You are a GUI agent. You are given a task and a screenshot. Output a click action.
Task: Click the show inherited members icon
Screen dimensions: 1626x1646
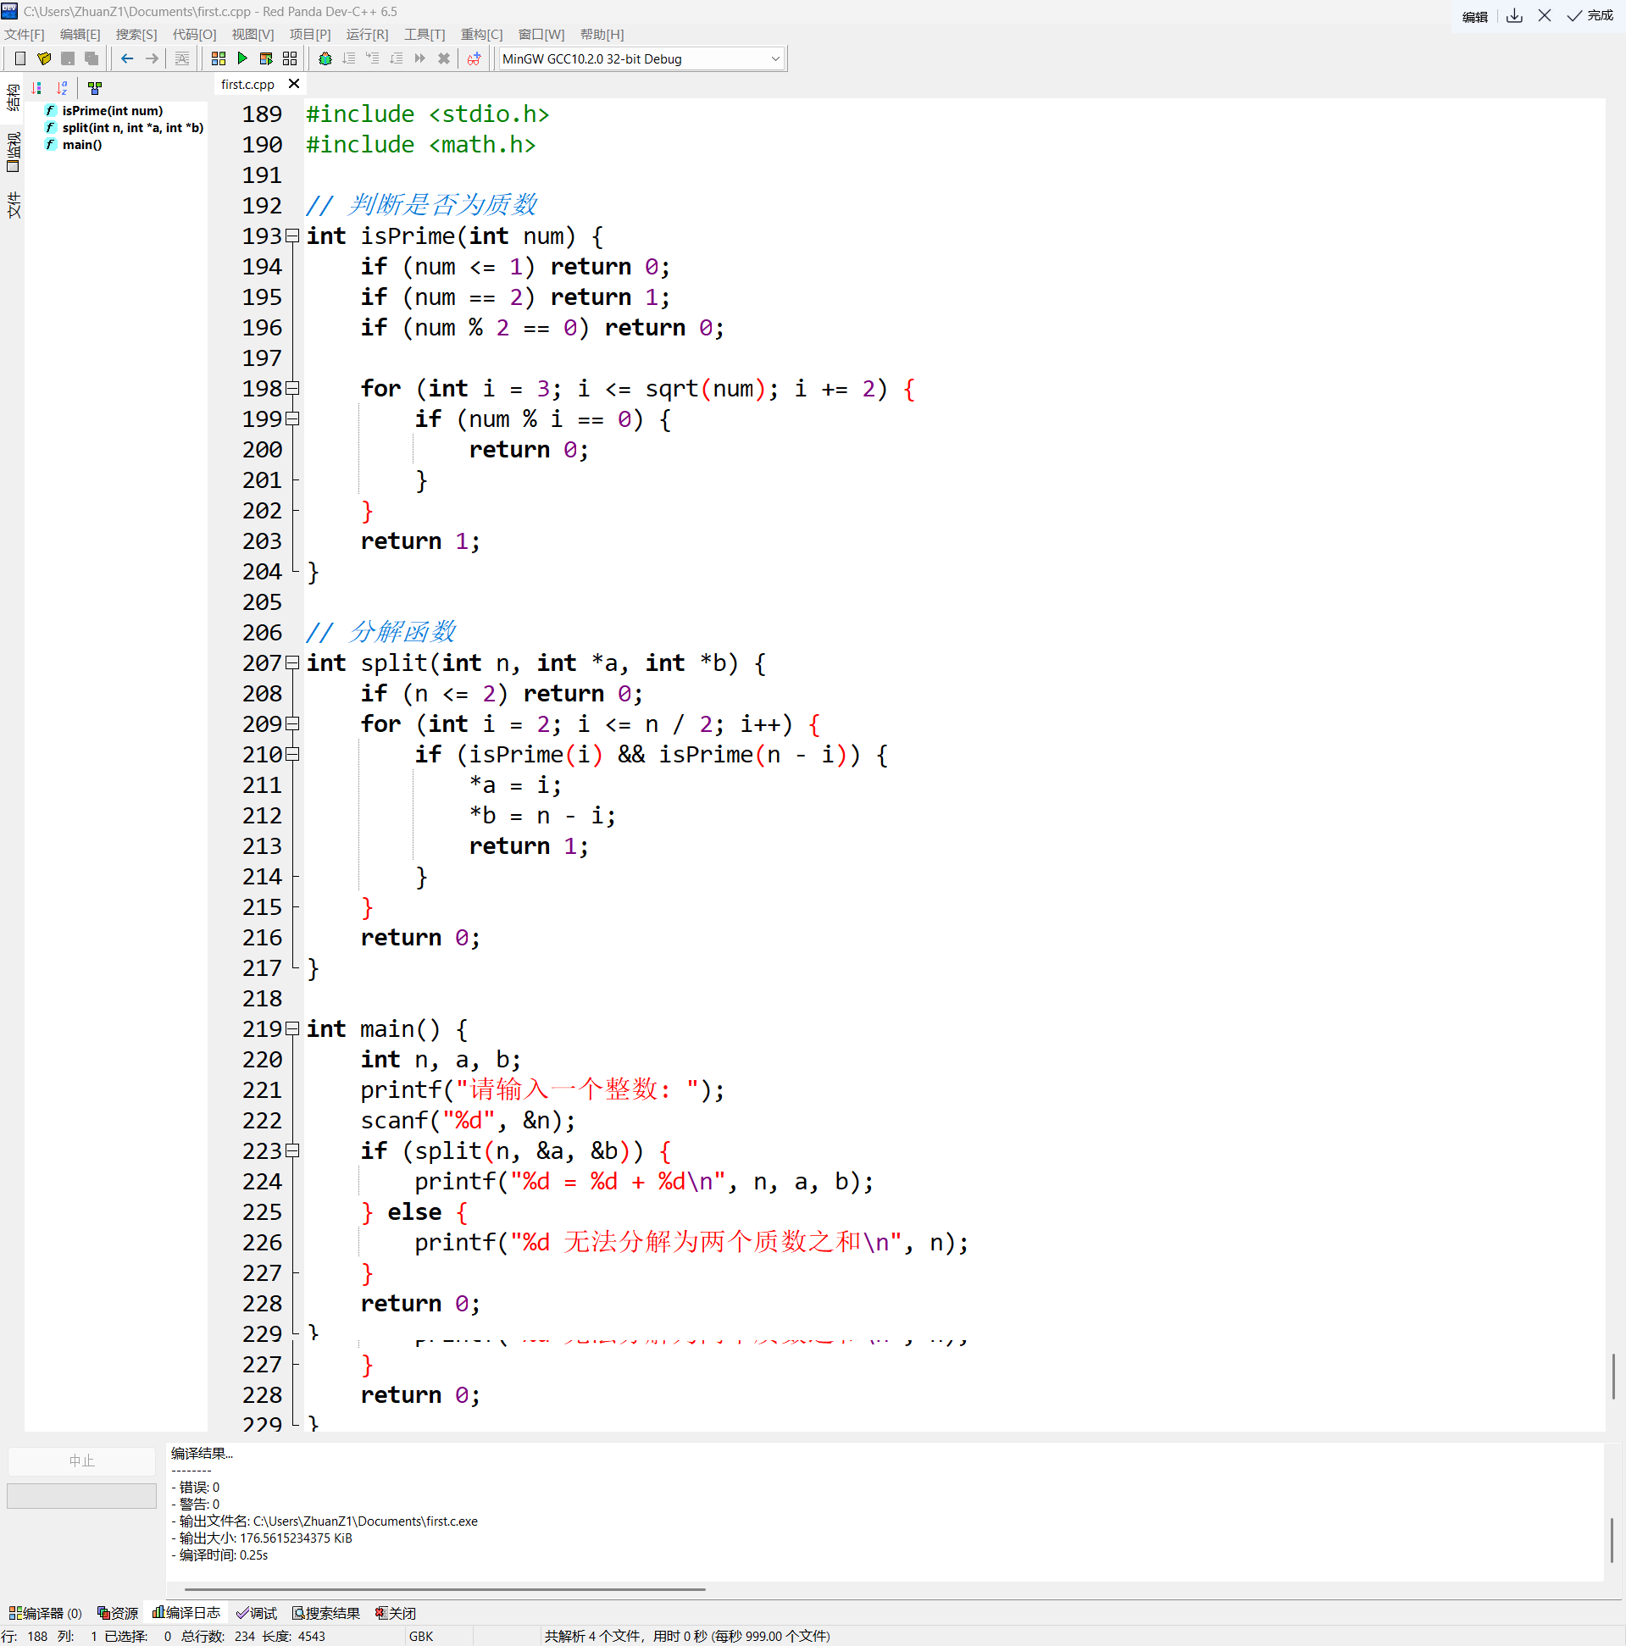tap(95, 88)
